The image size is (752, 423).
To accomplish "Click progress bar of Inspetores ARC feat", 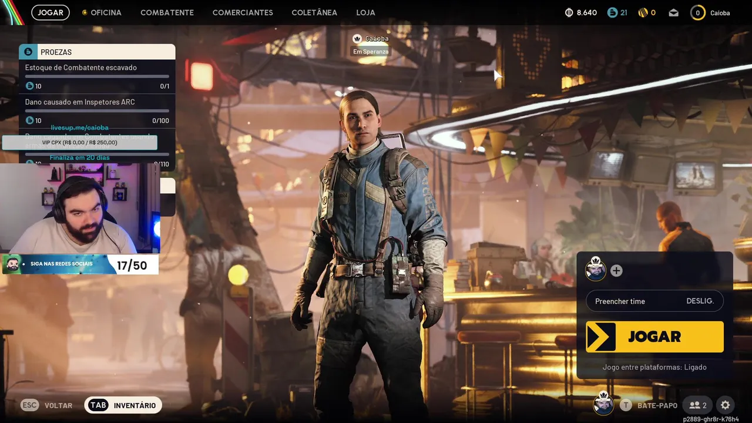I will point(97,110).
